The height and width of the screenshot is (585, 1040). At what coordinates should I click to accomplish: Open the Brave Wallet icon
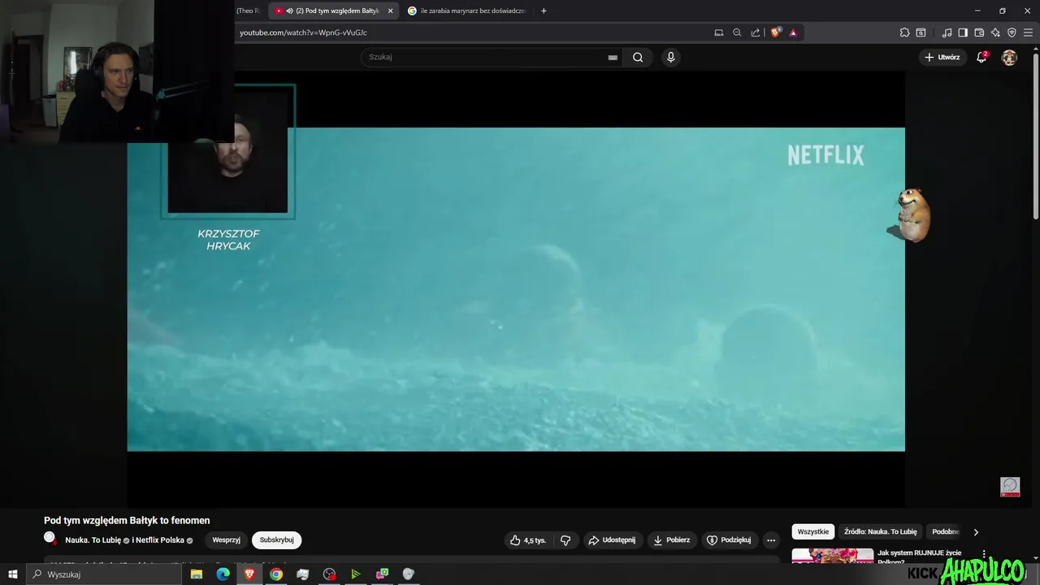(979, 32)
